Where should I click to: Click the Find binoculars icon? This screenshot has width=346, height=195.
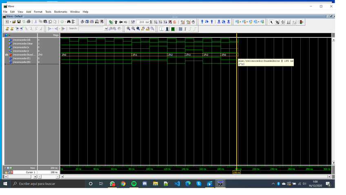(69, 22)
